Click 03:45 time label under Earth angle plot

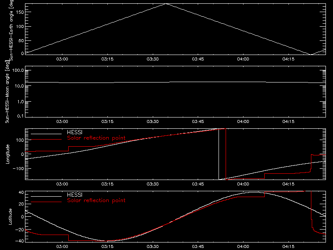198,59
